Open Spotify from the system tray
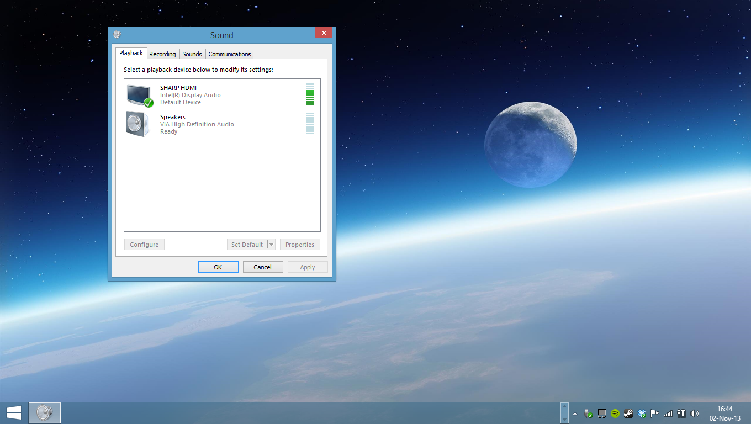This screenshot has width=751, height=424. (x=615, y=413)
